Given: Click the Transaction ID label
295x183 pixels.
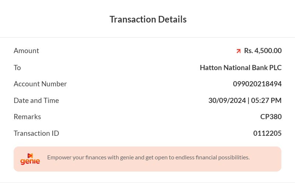Looking at the screenshot, I should 36,133.
